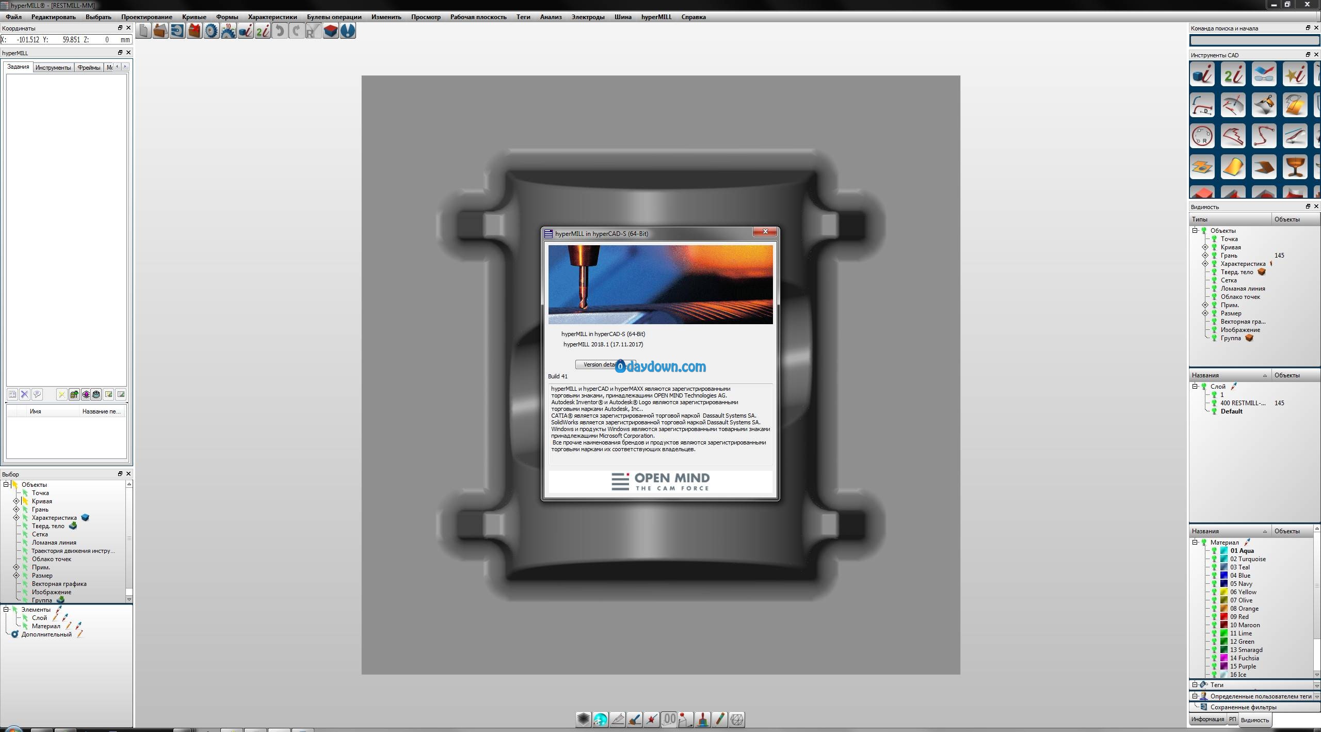
Task: Select the folded brown sheet surface tool
Action: tap(1264, 167)
